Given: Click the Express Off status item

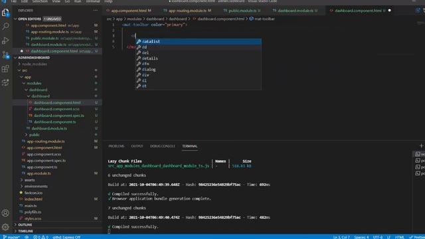Looking at the screenshot, I should tap(66, 237).
